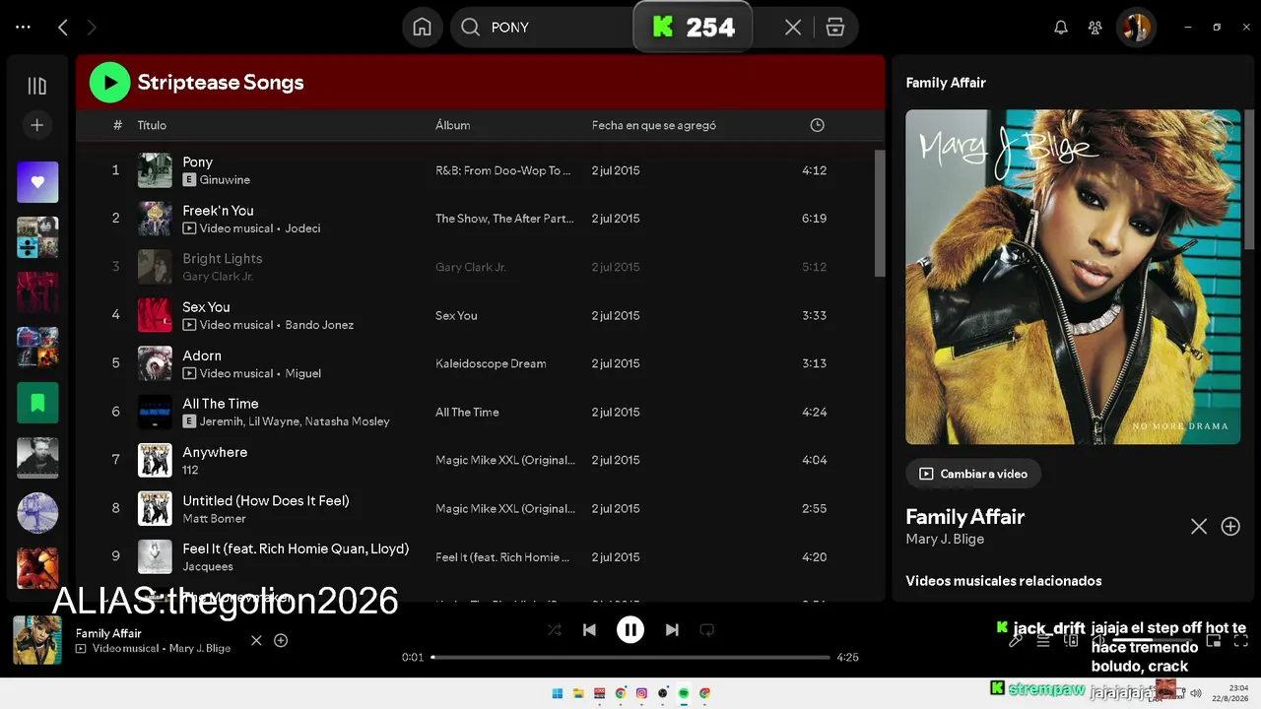Enter full screen mode
Screen dimensions: 1261x709
[1241, 641]
